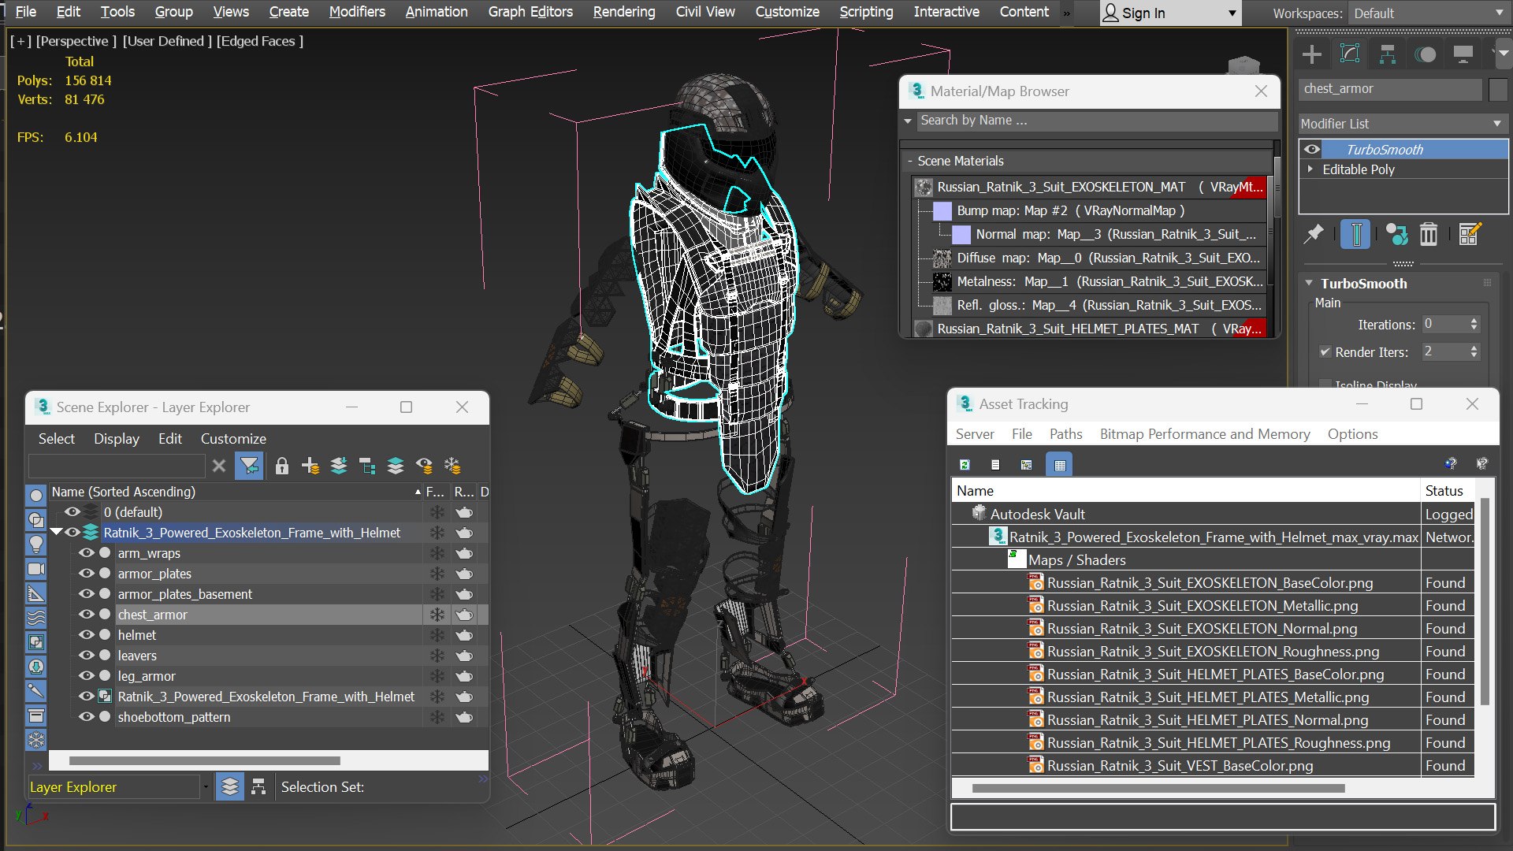Clear the Layer Explorer search field
This screenshot has height=851, width=1513.
[x=219, y=466]
